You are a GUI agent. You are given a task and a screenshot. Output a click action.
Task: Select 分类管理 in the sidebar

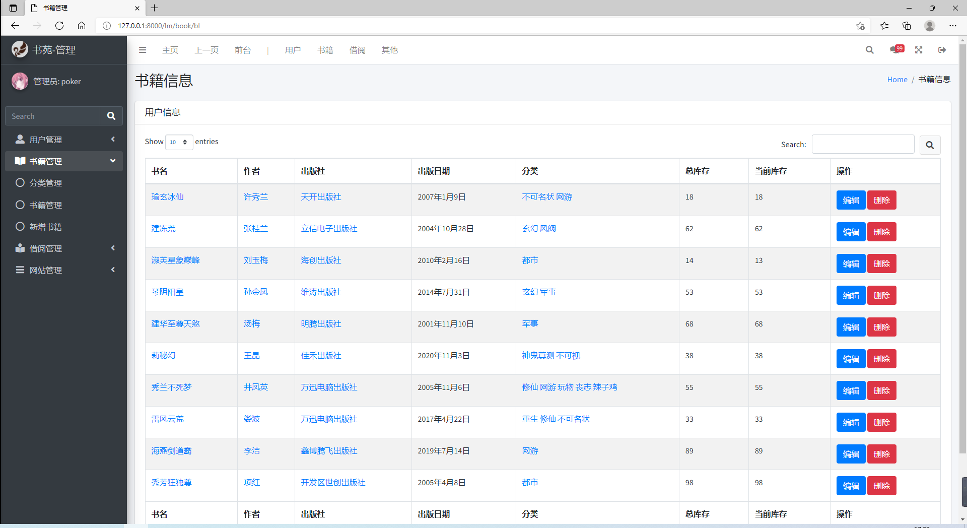click(x=64, y=183)
